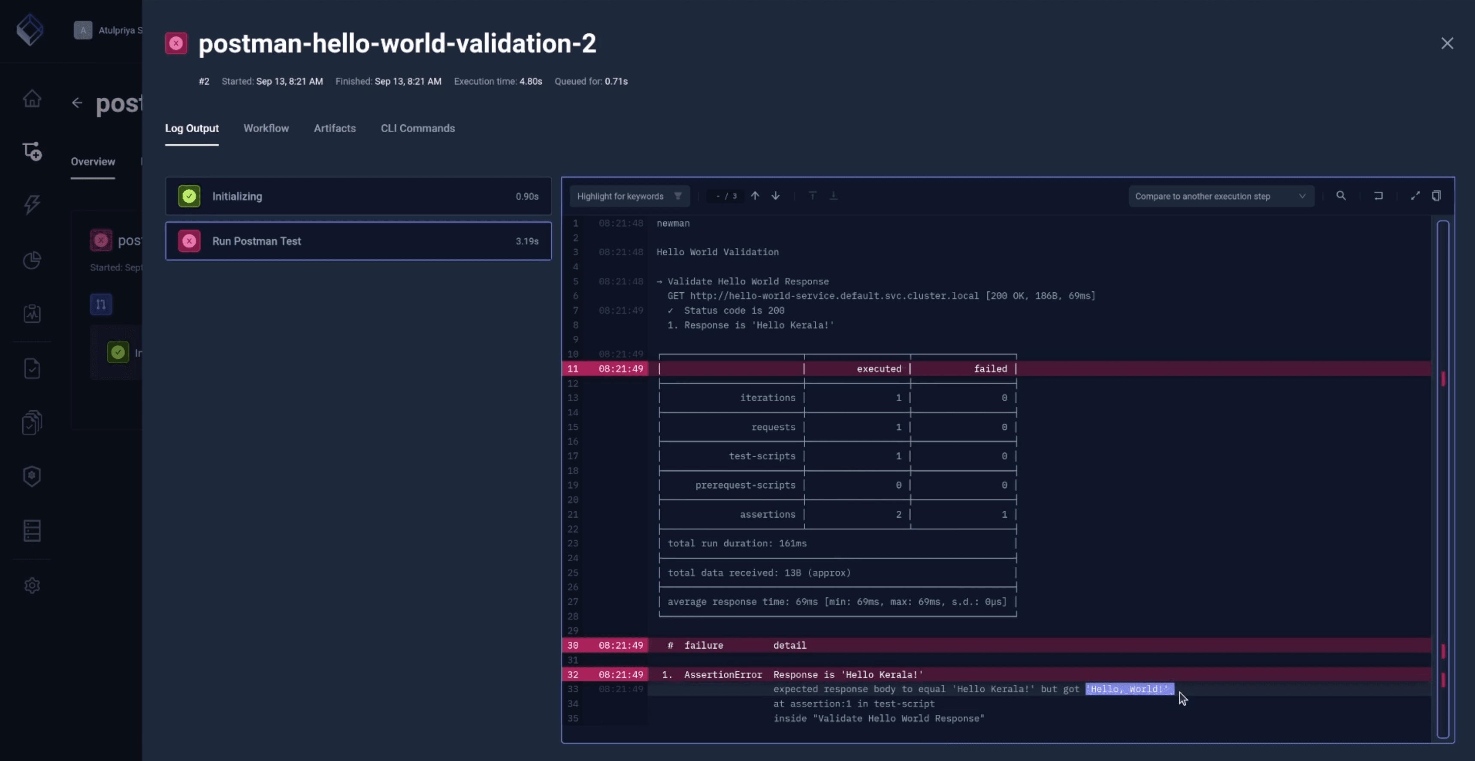The width and height of the screenshot is (1475, 761).
Task: Click the Atulpriya user avatar
Action: point(83,30)
